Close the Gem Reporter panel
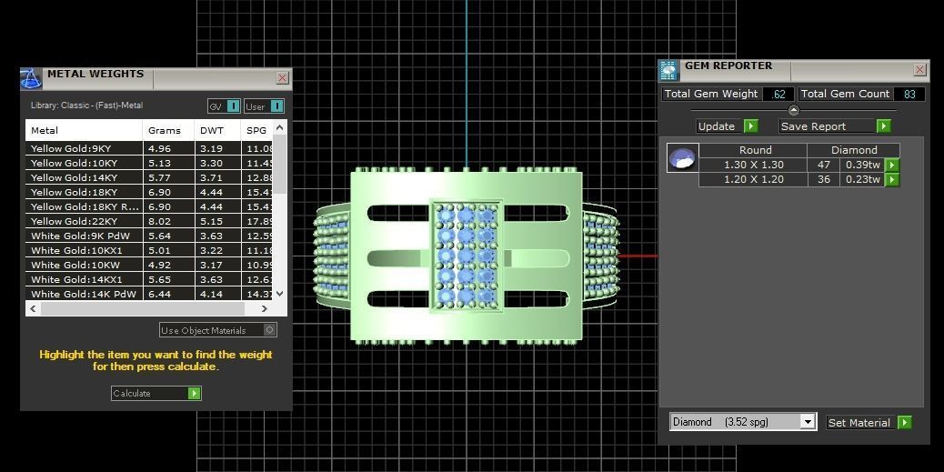 click(x=919, y=70)
